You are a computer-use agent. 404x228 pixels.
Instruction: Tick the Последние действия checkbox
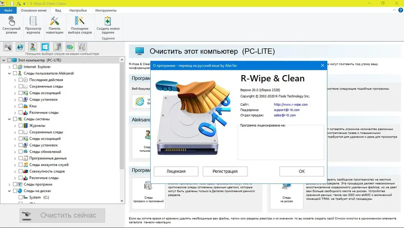click(21, 80)
